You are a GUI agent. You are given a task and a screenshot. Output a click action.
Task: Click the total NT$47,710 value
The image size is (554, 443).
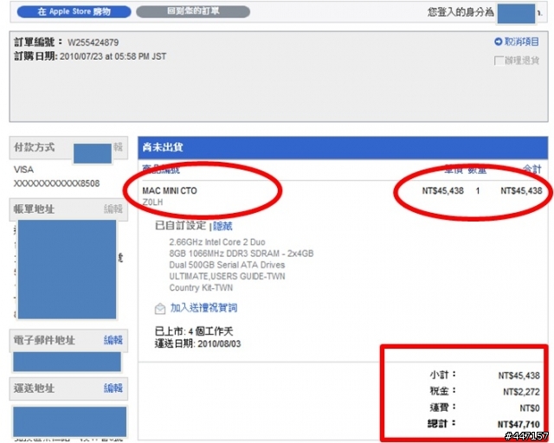(x=519, y=424)
